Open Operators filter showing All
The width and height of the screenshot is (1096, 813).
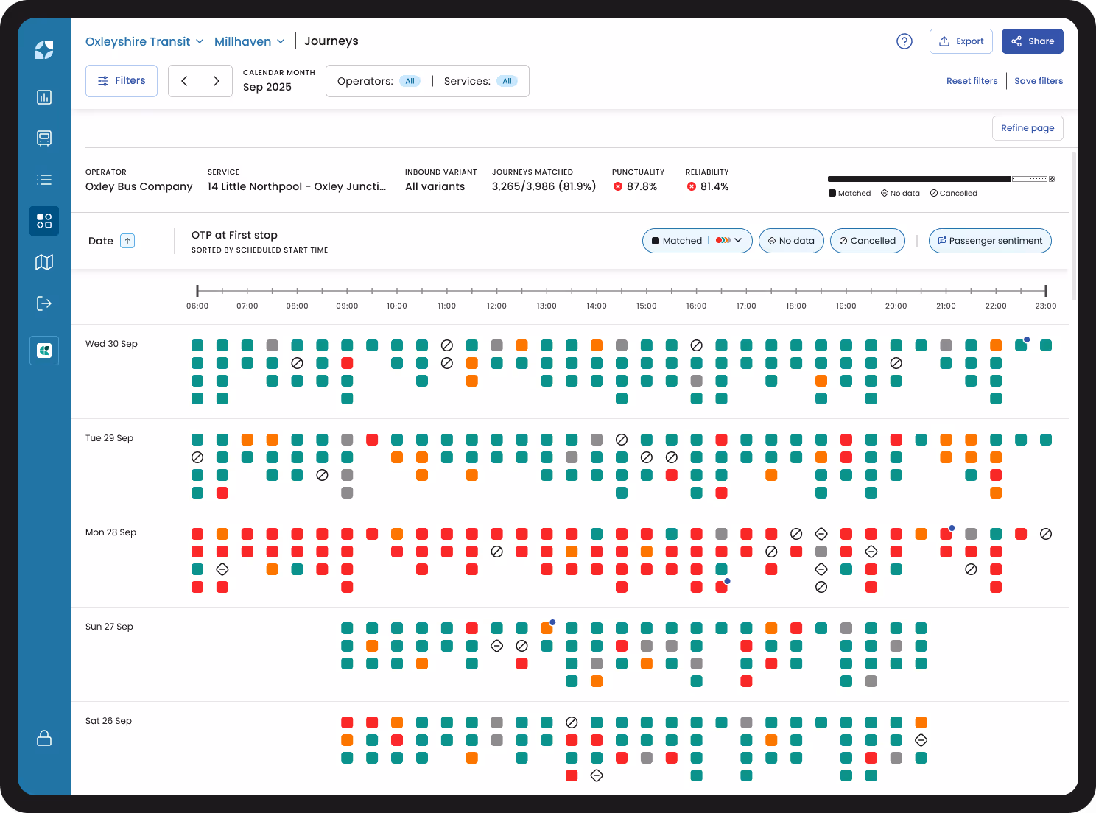pyautogui.click(x=378, y=81)
